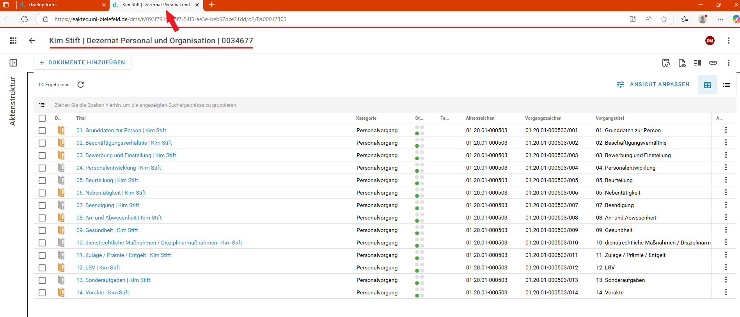Click the Dokumente hinzufügen button
The image size is (740, 317).
(82, 63)
